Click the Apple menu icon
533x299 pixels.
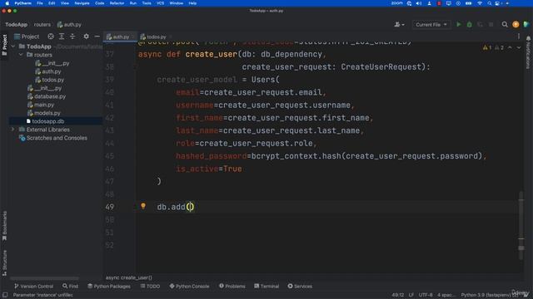point(7,3)
